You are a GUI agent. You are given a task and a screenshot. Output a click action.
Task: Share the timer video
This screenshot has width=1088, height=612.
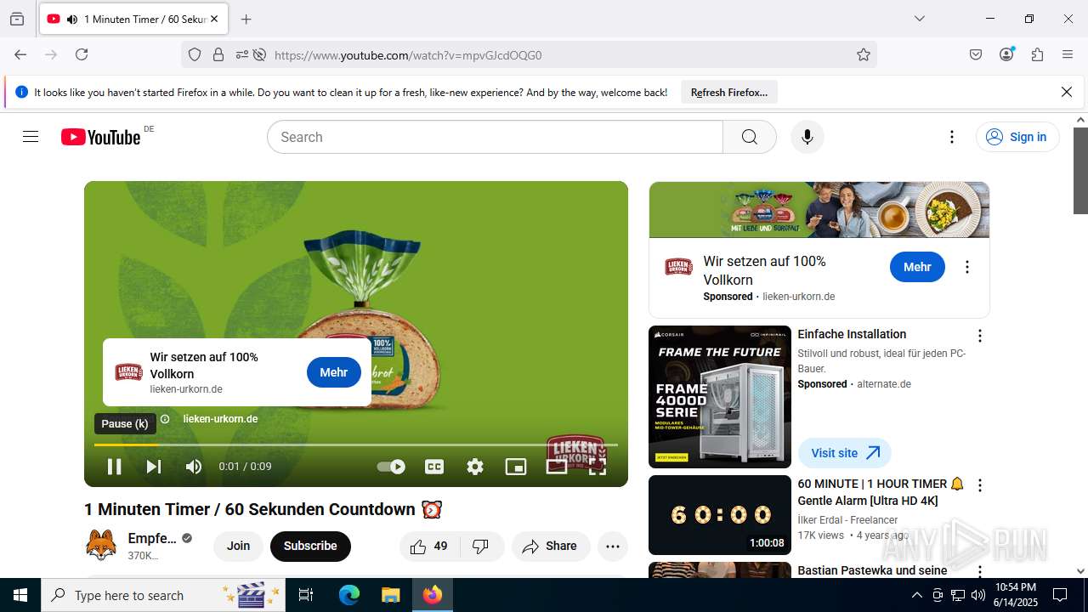(x=550, y=547)
